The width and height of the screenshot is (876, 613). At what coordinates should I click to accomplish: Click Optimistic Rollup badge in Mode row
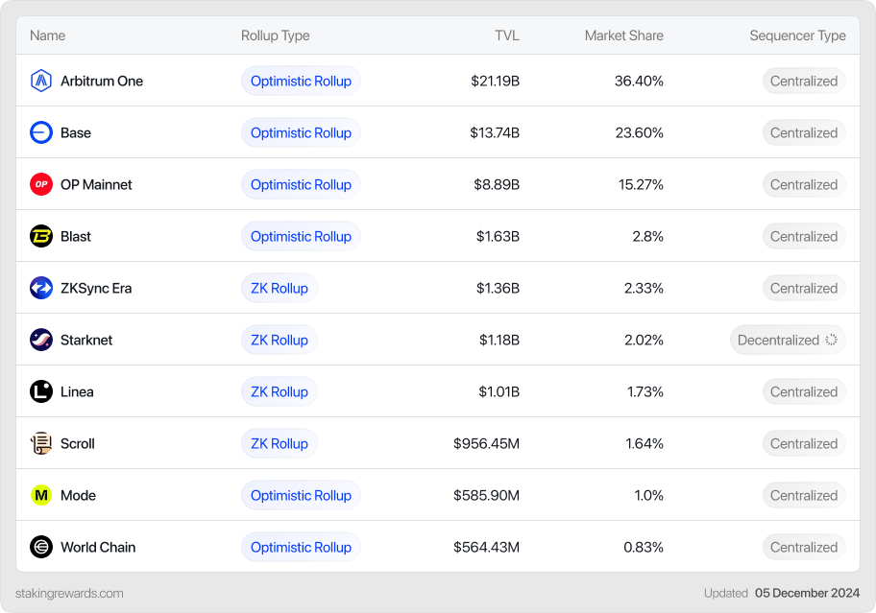click(x=301, y=495)
